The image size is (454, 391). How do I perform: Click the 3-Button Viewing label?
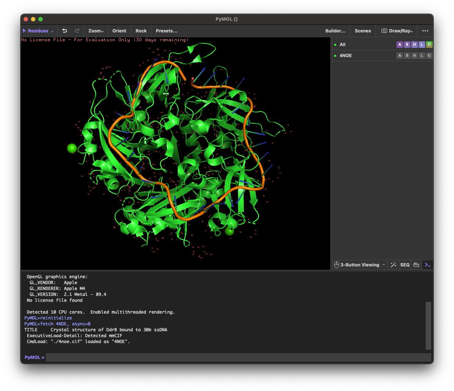click(x=360, y=265)
